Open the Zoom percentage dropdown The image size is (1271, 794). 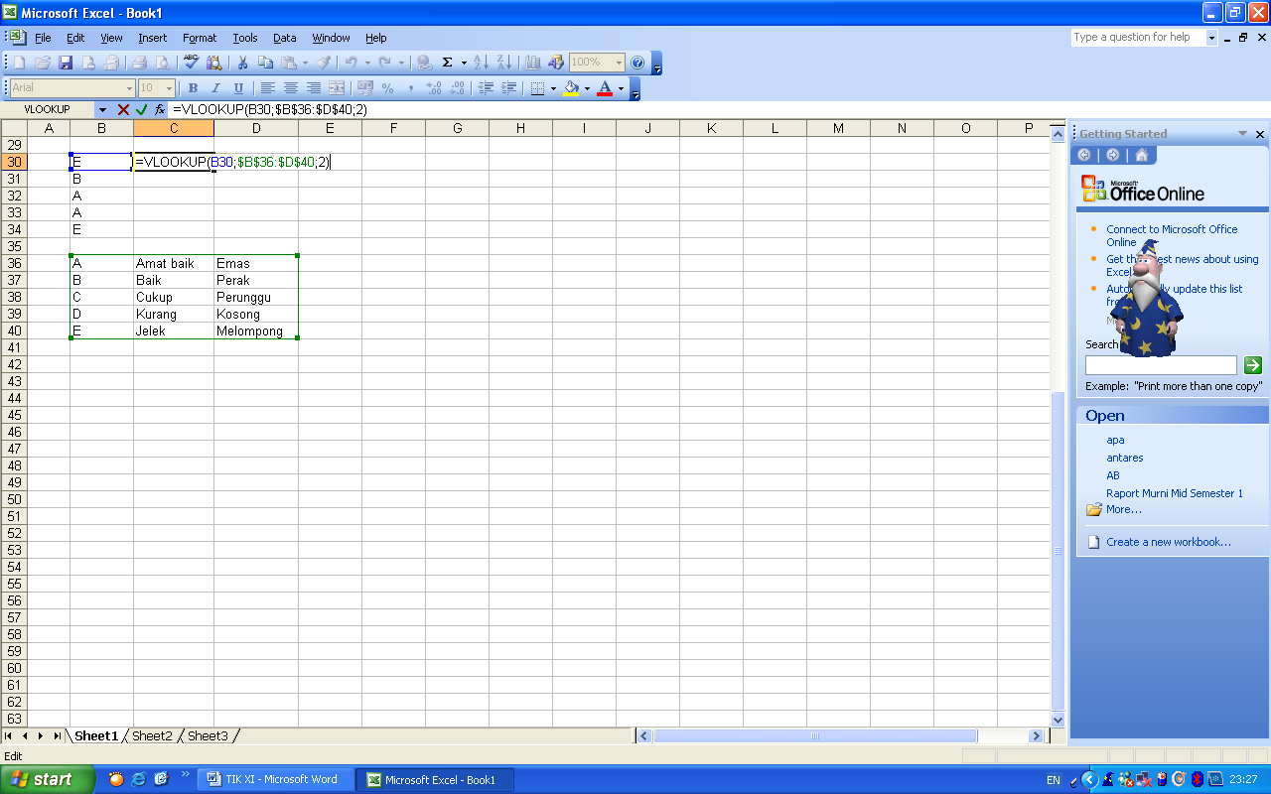619,63
